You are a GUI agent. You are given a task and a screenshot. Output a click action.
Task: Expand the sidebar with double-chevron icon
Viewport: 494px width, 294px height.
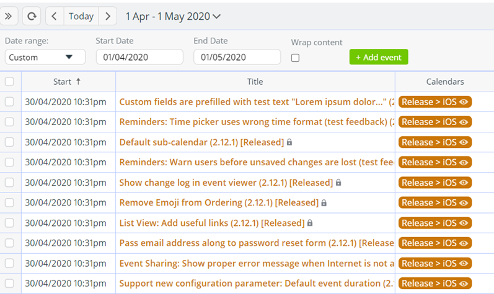[x=9, y=16]
